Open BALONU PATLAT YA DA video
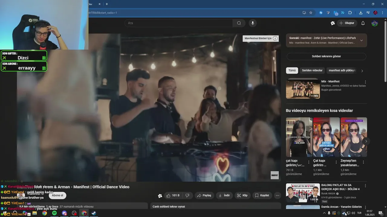 [x=303, y=193]
